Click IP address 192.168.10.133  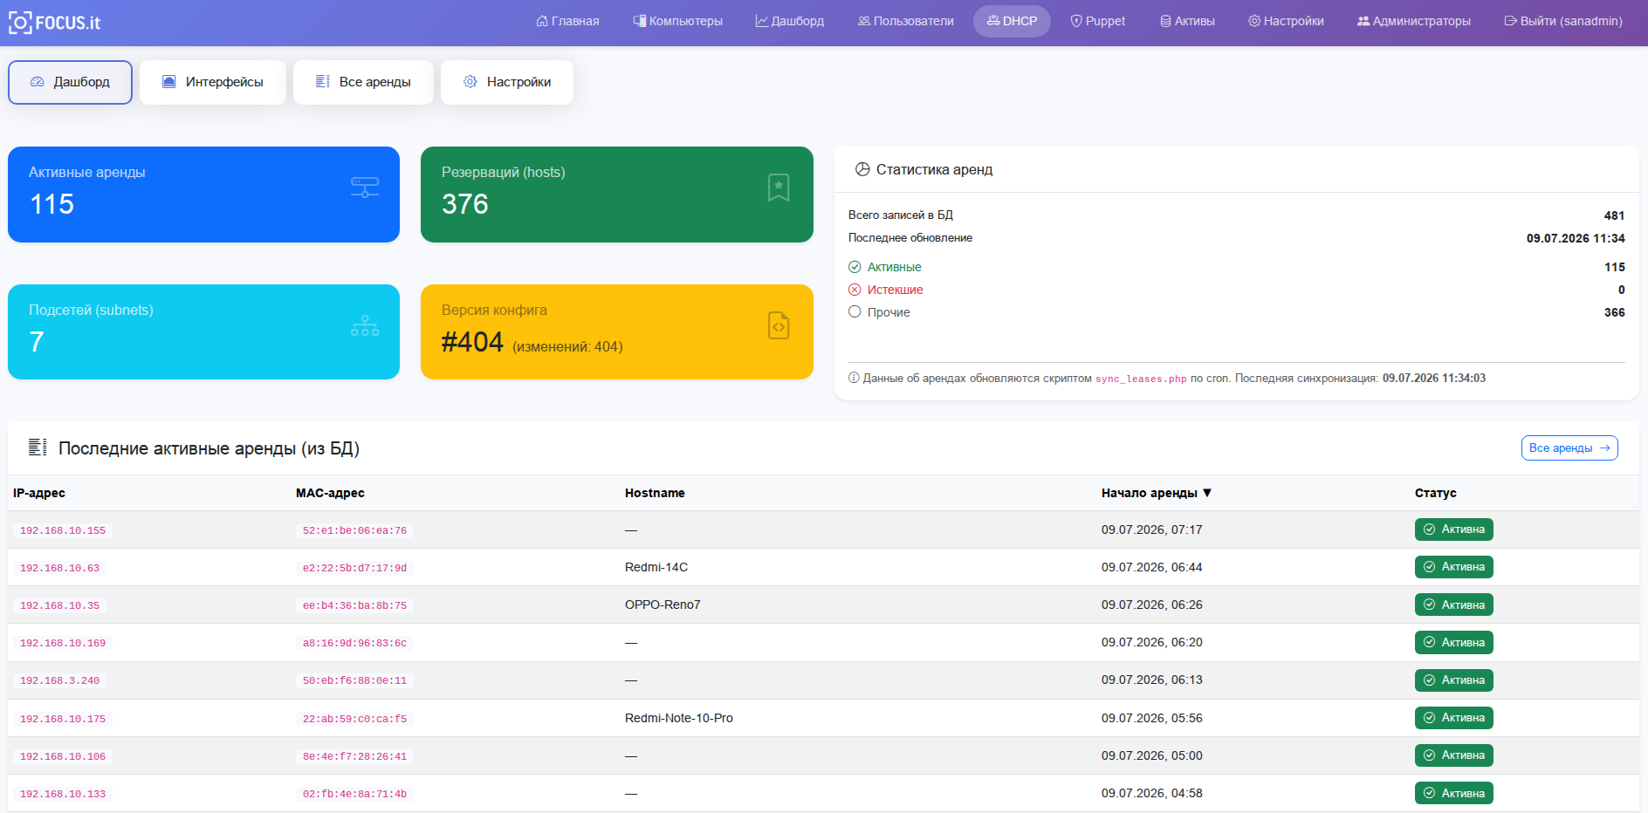point(63,794)
